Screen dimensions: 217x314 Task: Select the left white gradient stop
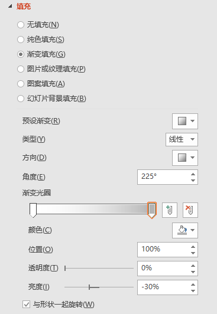(33, 210)
